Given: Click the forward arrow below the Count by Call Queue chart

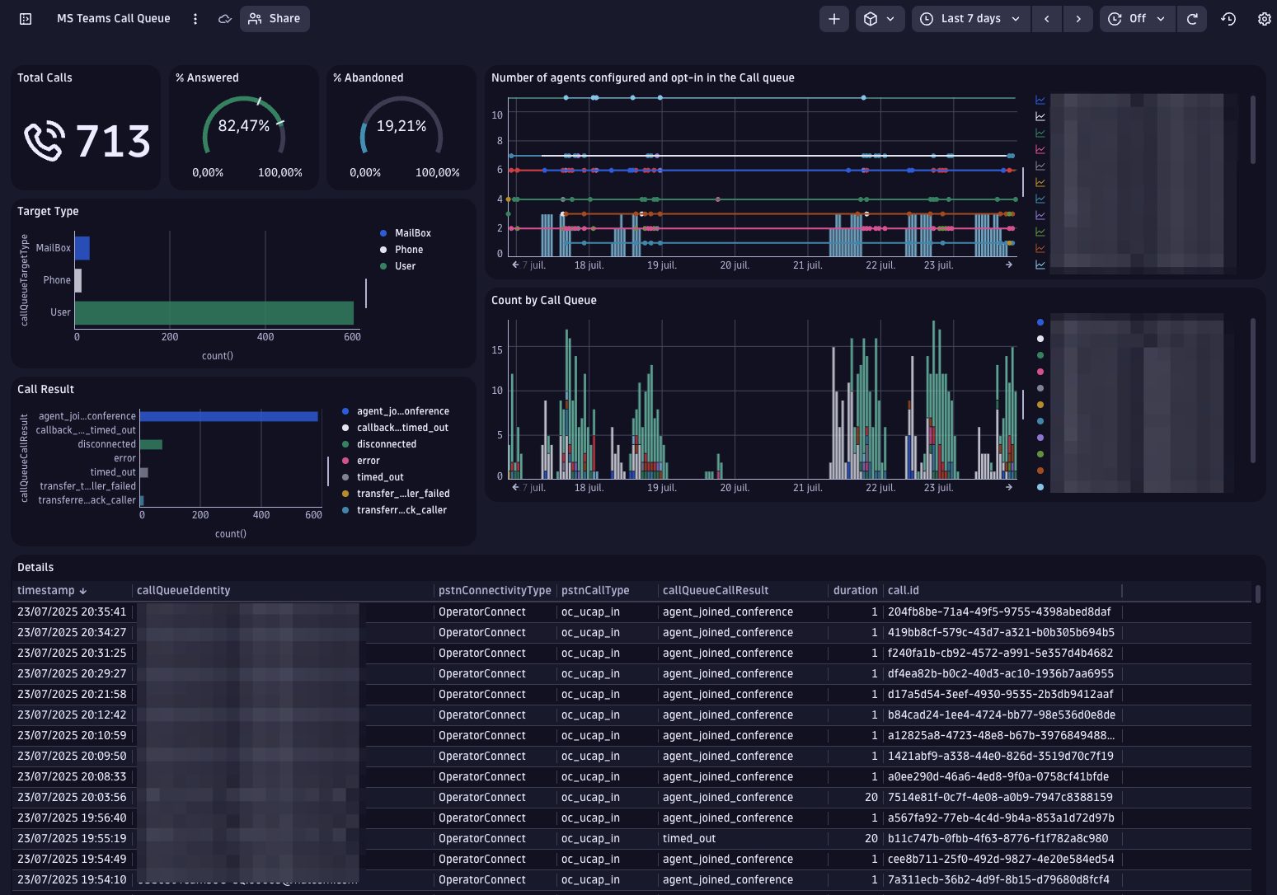Looking at the screenshot, I should tap(1008, 487).
